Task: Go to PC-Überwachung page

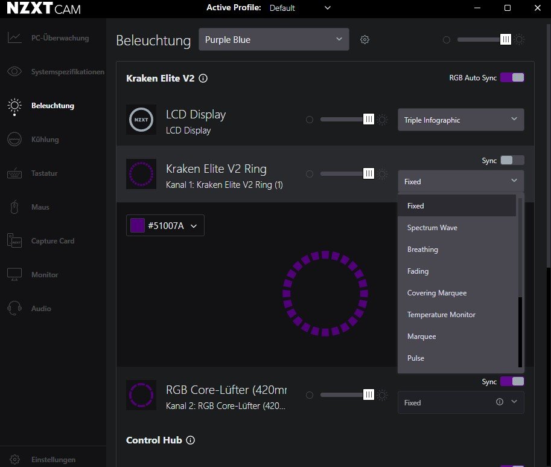Action: [60, 38]
